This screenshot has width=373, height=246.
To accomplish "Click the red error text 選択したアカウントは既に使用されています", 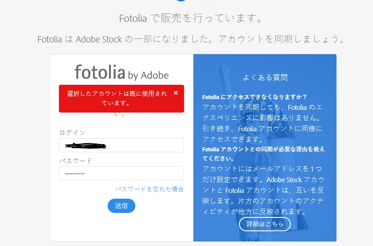I will tap(117, 98).
